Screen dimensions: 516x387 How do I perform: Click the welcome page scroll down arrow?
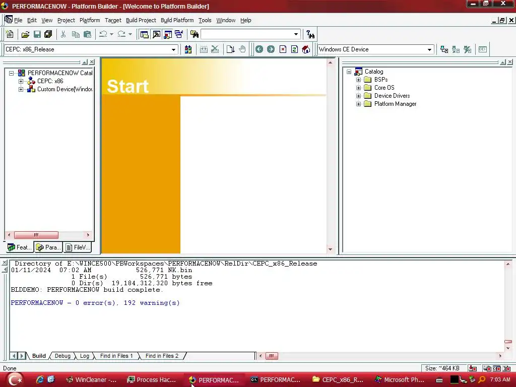click(x=330, y=249)
